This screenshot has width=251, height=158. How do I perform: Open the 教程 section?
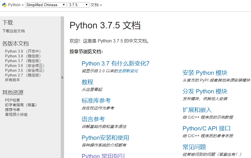coord(87,82)
